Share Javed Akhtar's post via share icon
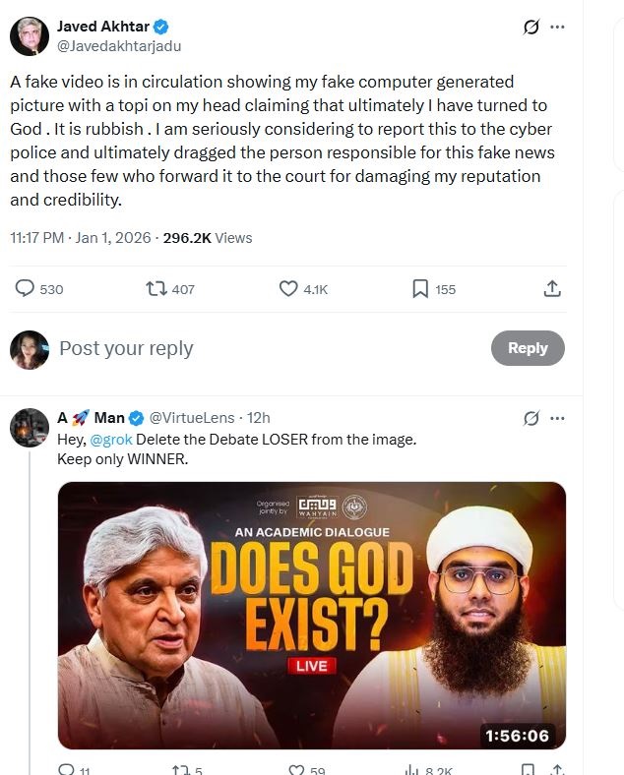 (x=552, y=288)
